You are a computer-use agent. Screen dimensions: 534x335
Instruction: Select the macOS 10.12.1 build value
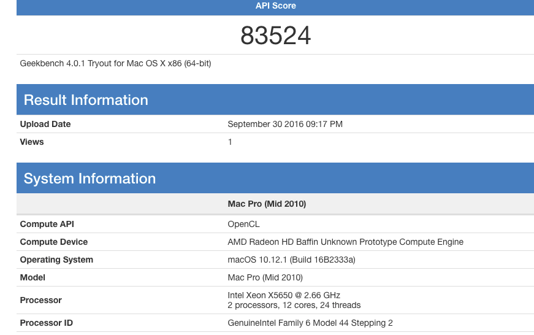coord(291,260)
